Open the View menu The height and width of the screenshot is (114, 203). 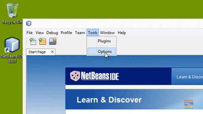39,33
